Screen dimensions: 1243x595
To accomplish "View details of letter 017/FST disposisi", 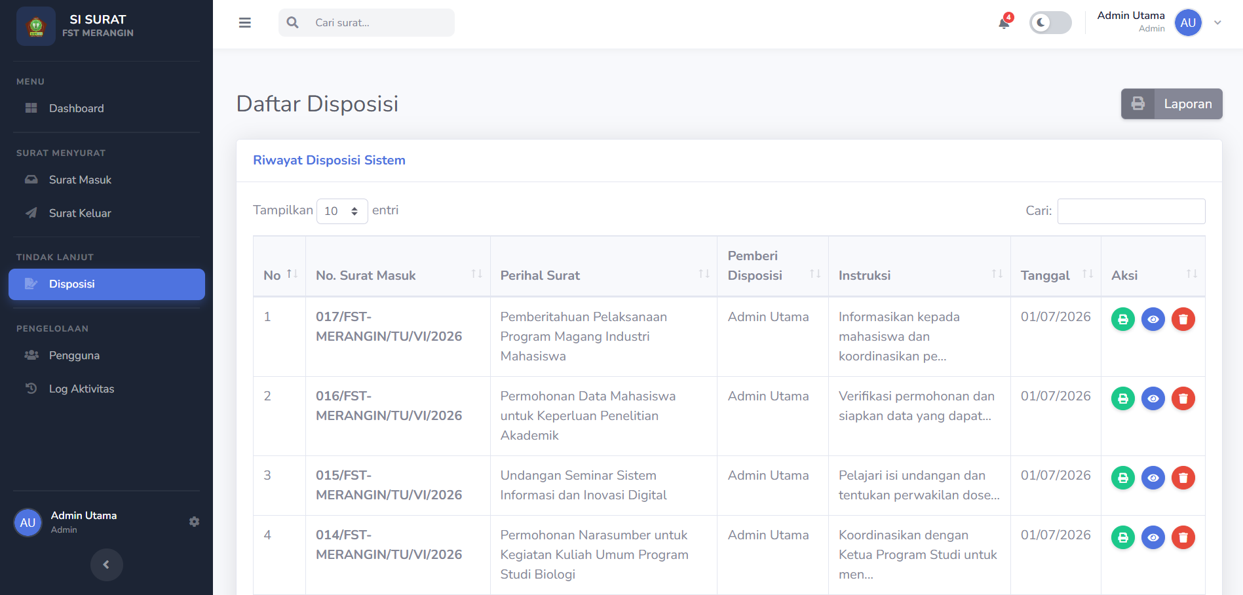I will (1153, 319).
